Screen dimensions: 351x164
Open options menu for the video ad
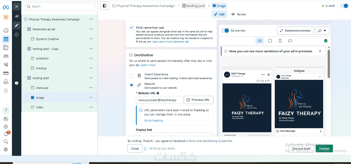coord(91,107)
